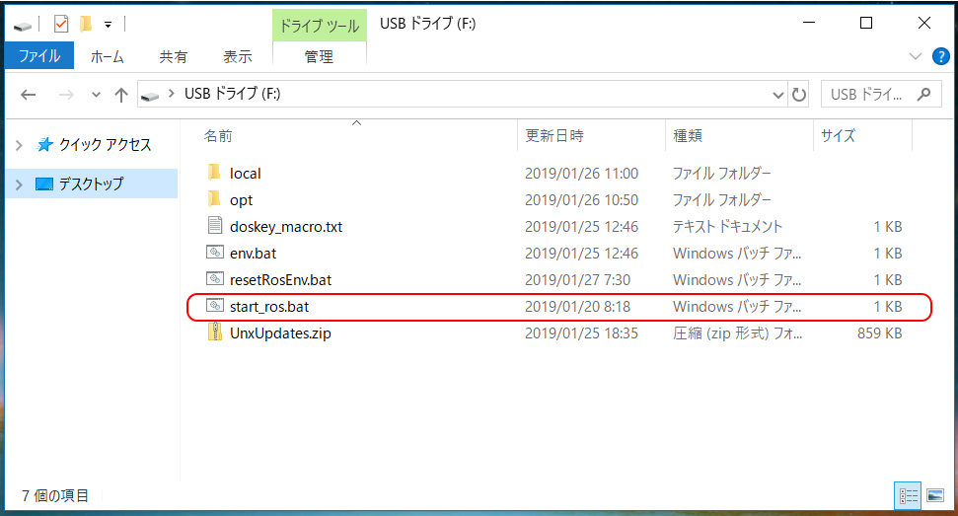958x516 pixels.
Task: Click the resetRosEnv.bat file name
Action: [280, 280]
